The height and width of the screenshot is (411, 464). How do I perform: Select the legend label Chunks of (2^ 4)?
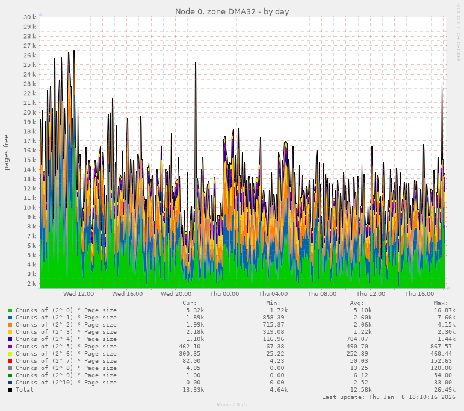point(66,339)
